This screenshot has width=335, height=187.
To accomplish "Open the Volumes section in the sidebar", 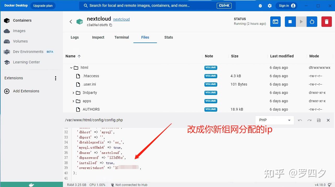I will 20,41.
